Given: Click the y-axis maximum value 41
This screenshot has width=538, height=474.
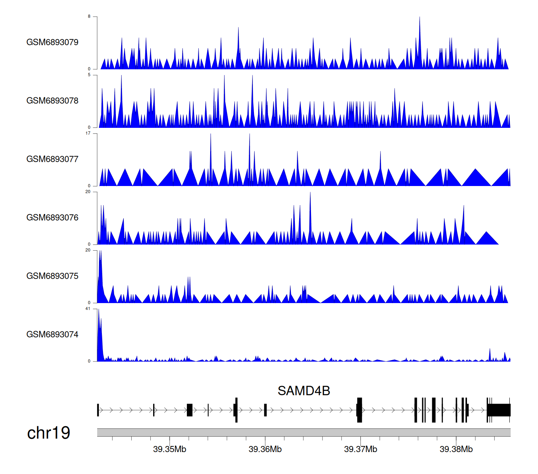Looking at the screenshot, I should coord(88,309).
